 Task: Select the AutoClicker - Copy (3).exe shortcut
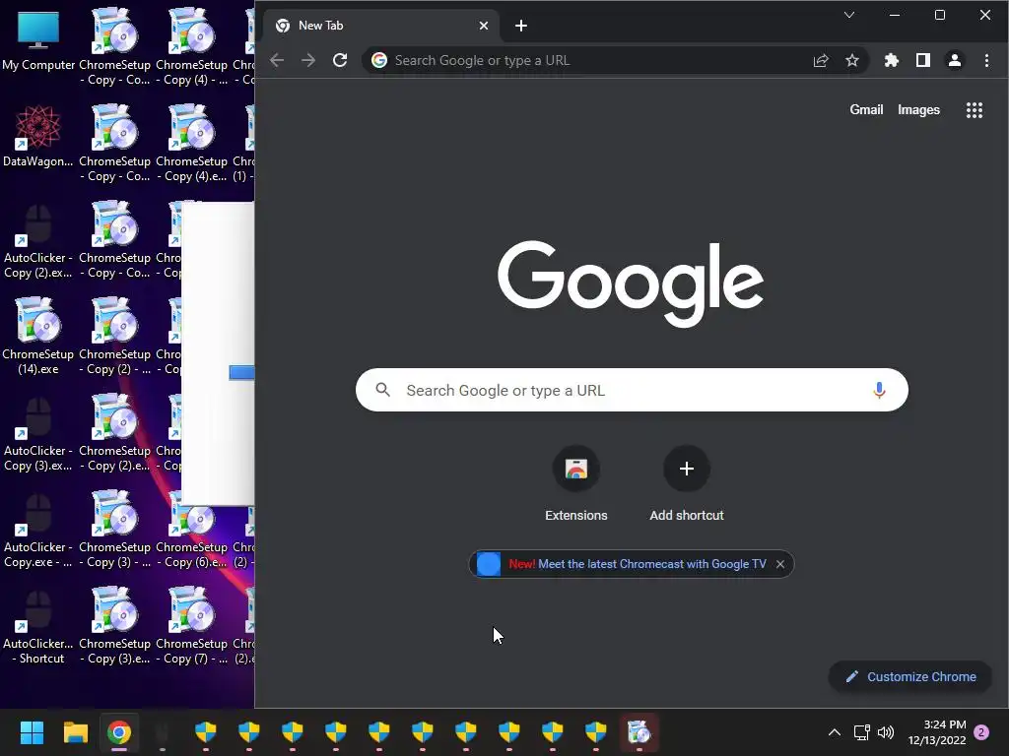(38, 434)
